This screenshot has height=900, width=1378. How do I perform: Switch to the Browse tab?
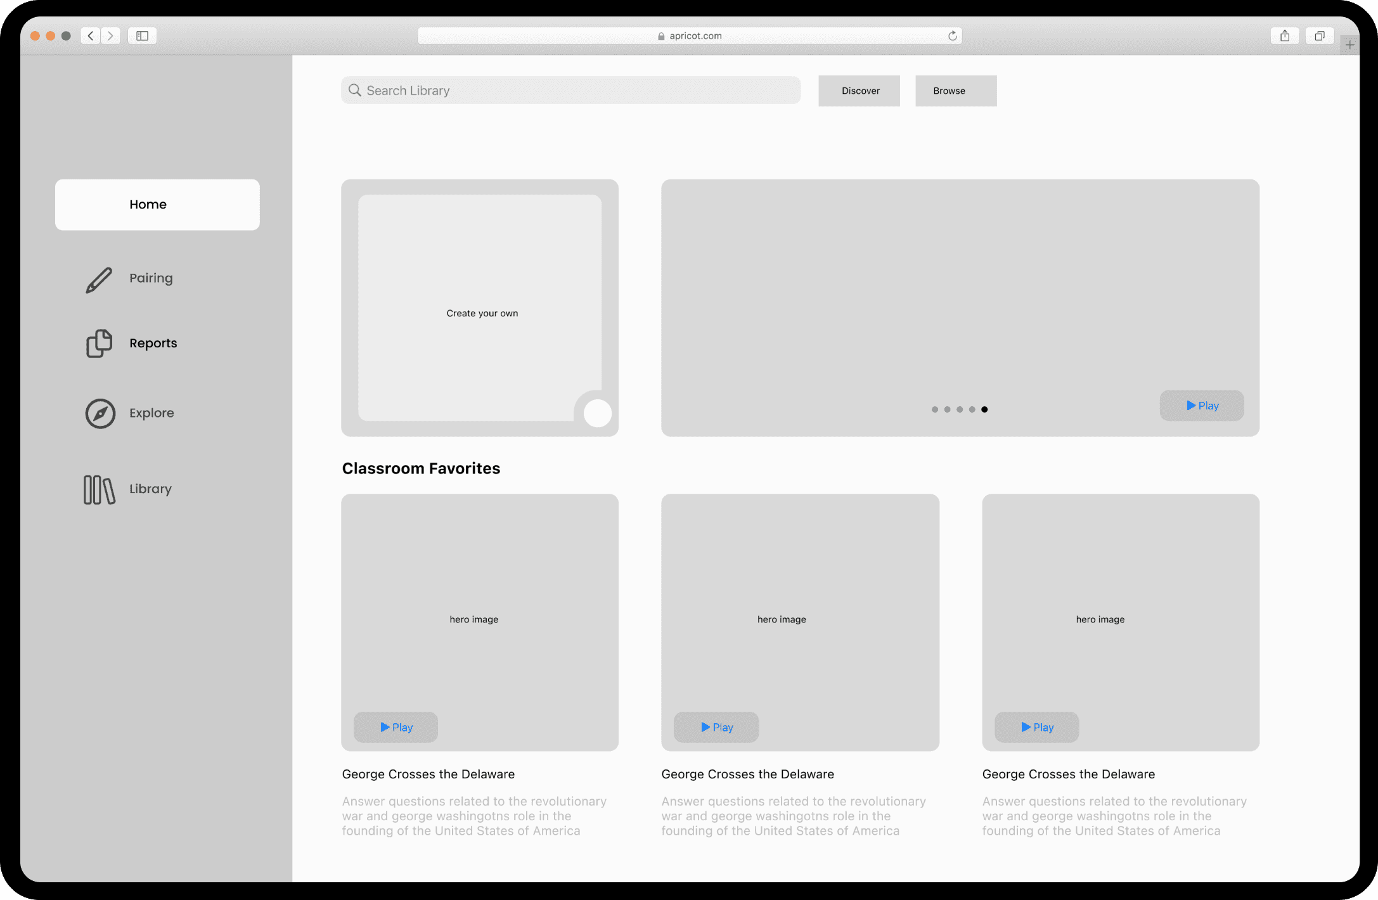(x=955, y=91)
